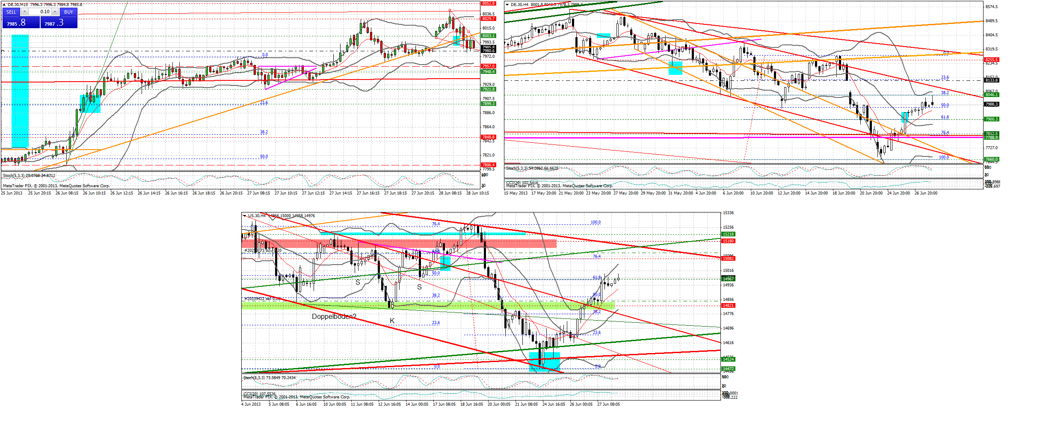Click the 50.0 Fibonacci label on DE.30 M15
Screen dimensions: 1037x436
coord(264,156)
